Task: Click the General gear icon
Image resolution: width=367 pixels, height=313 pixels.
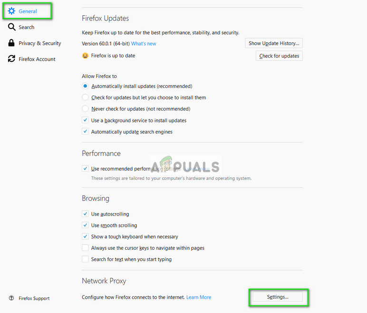Action: tap(11, 11)
